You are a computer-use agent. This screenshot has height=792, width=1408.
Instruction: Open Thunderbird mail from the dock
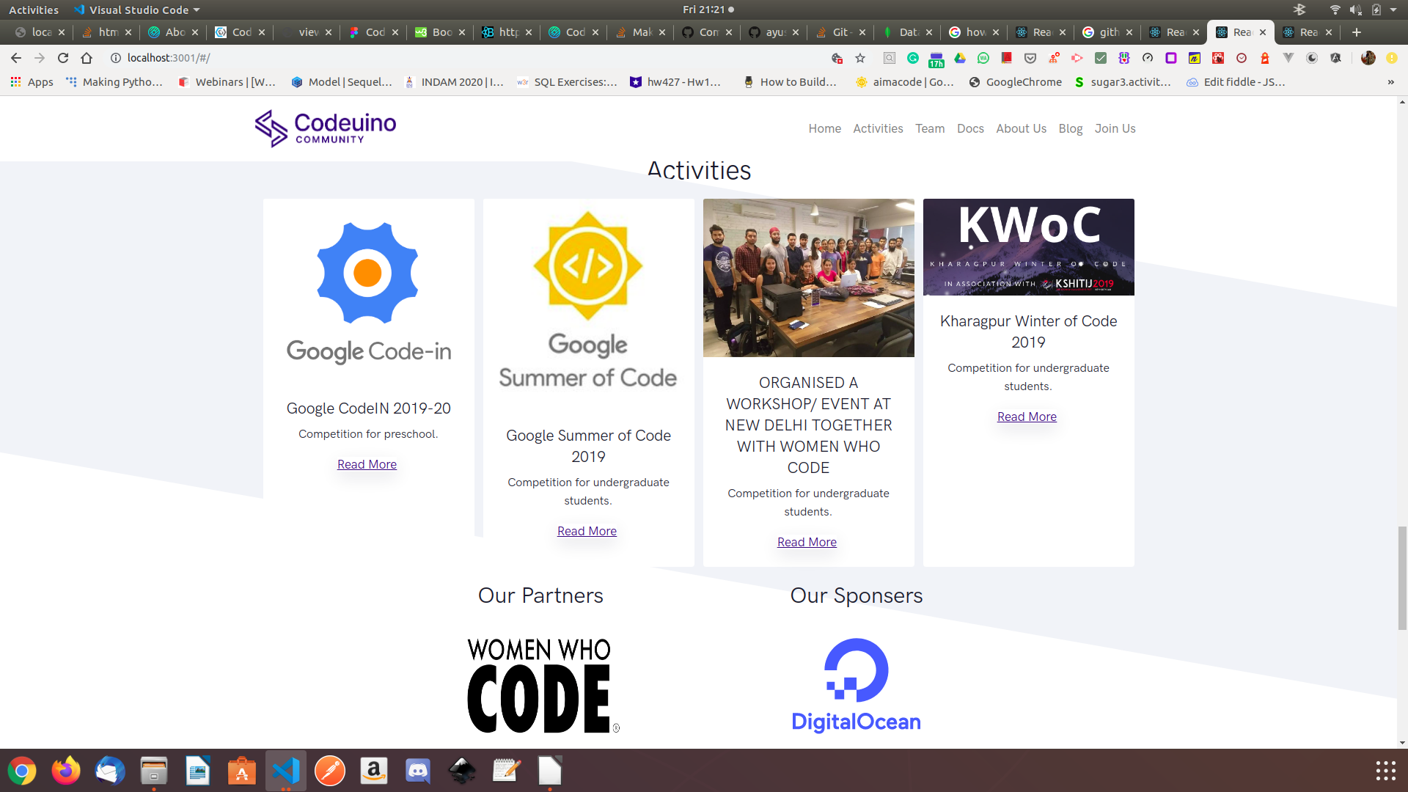110,771
